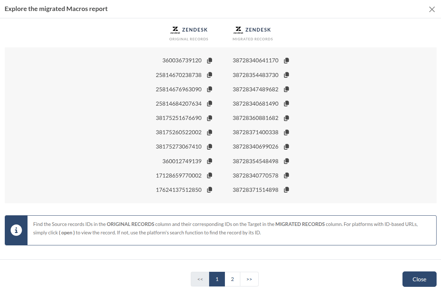
Task: Select the text 38728354548498
Action: tap(256, 161)
